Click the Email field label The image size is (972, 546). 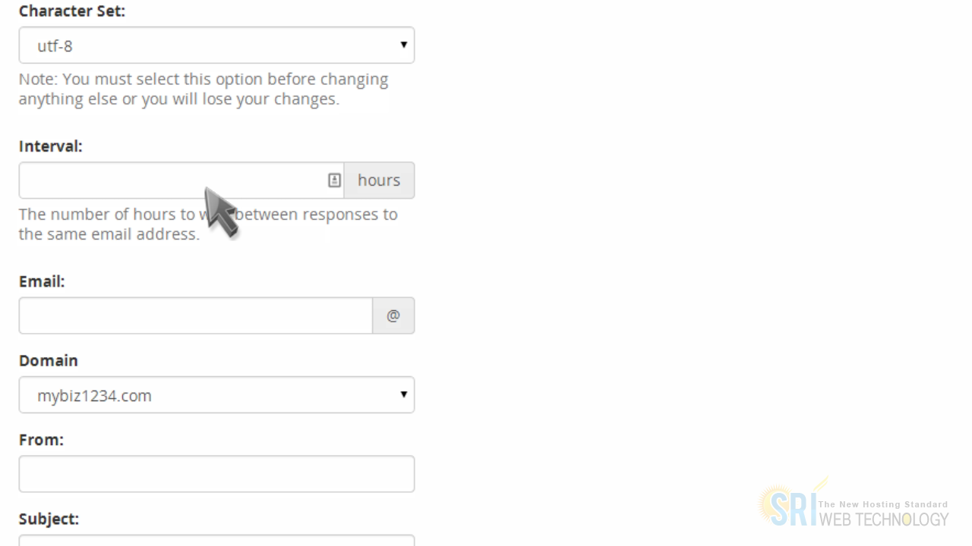click(42, 281)
